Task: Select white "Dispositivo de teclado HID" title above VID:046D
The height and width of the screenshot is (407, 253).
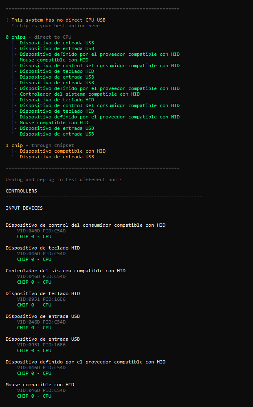Action: (43, 248)
